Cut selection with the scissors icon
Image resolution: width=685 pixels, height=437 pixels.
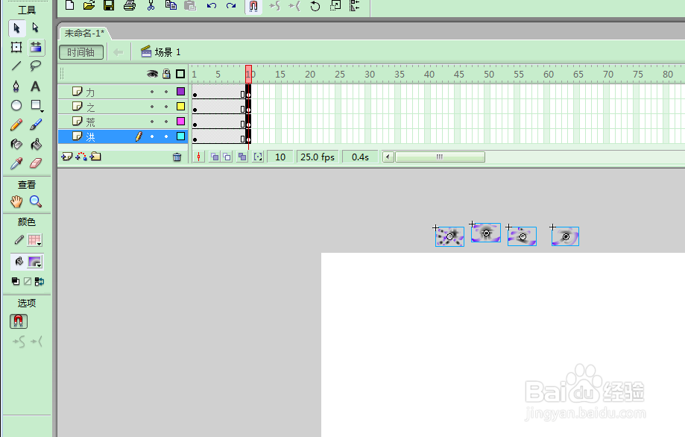coord(151,6)
